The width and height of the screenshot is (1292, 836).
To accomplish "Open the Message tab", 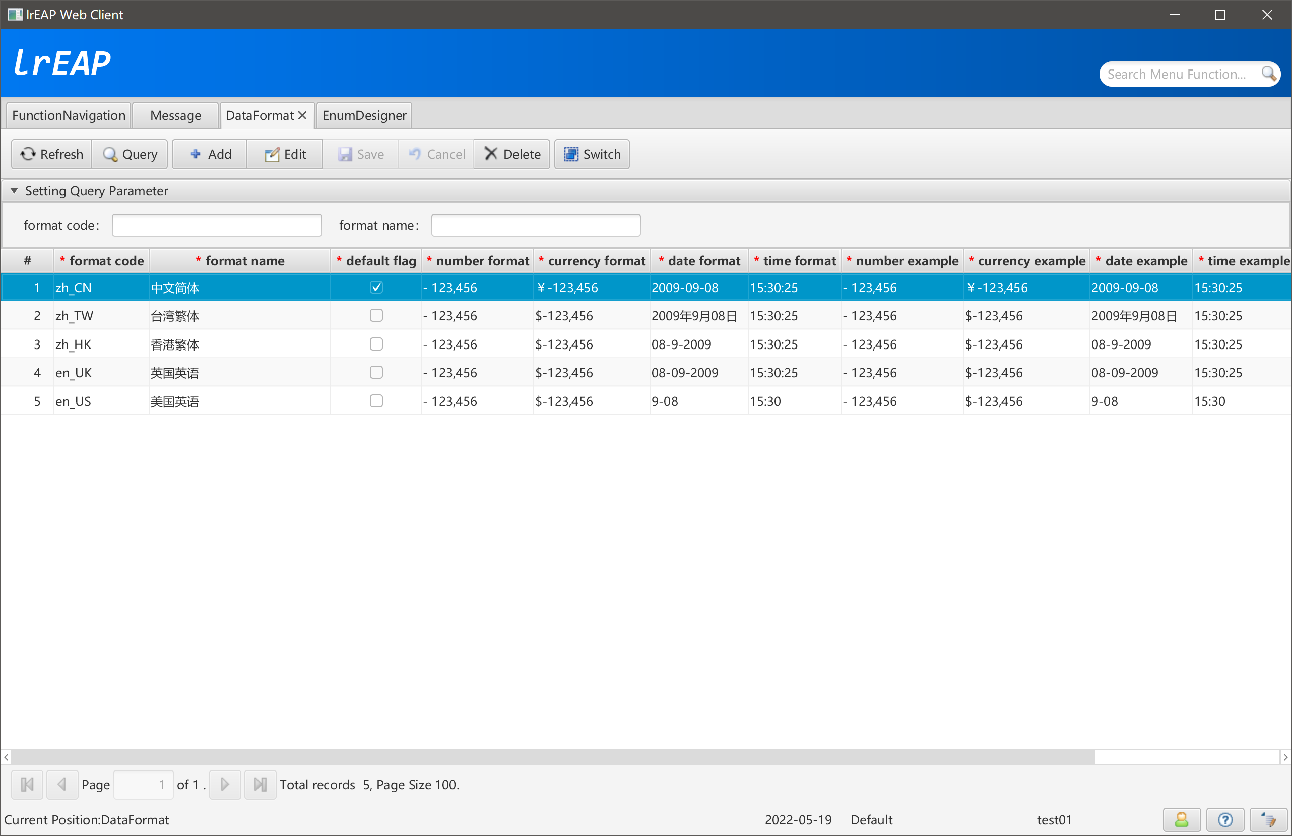I will tap(175, 115).
